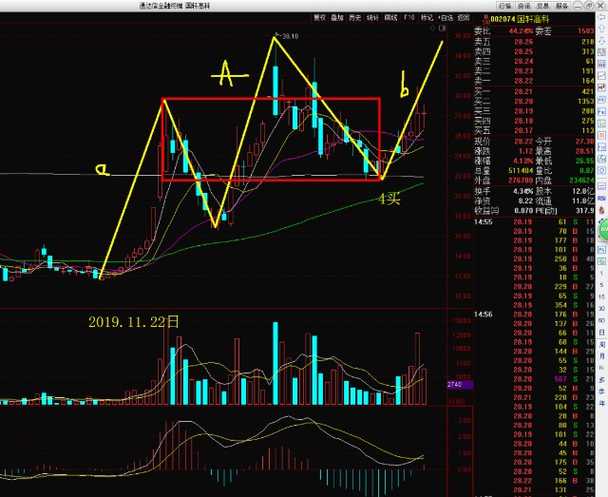This screenshot has width=608, height=497.
Task: Open the 资讯 top menu
Action: pos(523,6)
